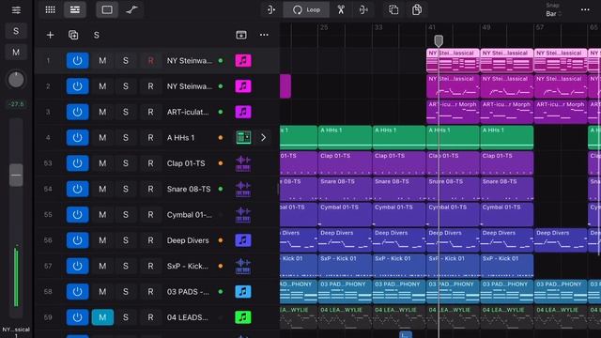The height and width of the screenshot is (338, 601).
Task: Mute the Deep Divers track
Action: coord(102,240)
